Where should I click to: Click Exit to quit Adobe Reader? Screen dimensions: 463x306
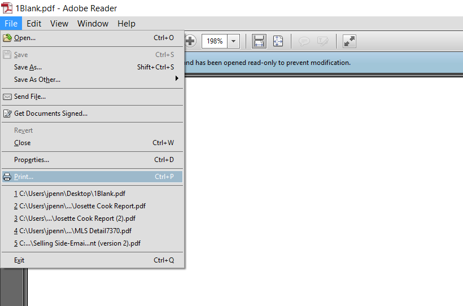click(x=19, y=260)
